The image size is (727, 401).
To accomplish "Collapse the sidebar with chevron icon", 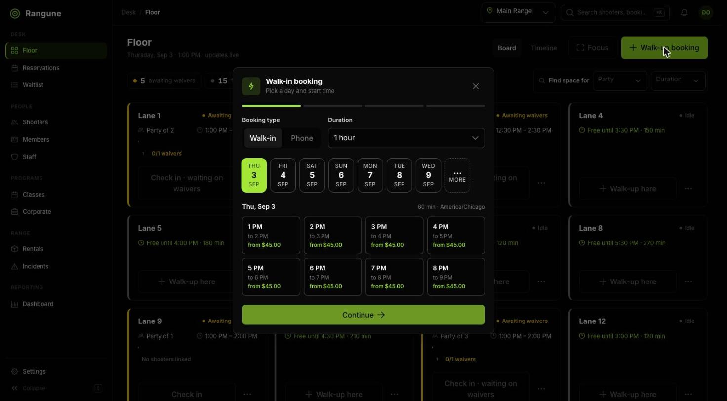I will pos(15,388).
